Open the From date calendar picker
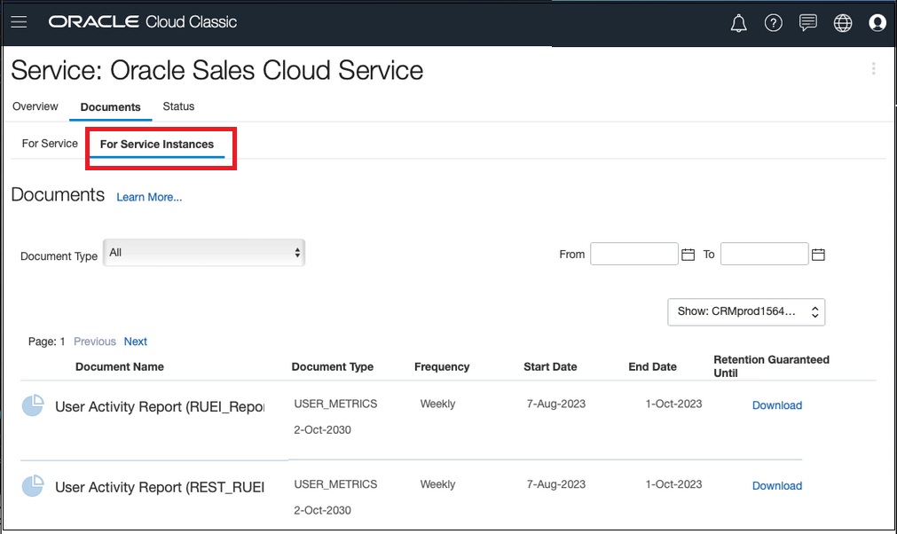Viewport: 897px width, 534px height. point(688,254)
